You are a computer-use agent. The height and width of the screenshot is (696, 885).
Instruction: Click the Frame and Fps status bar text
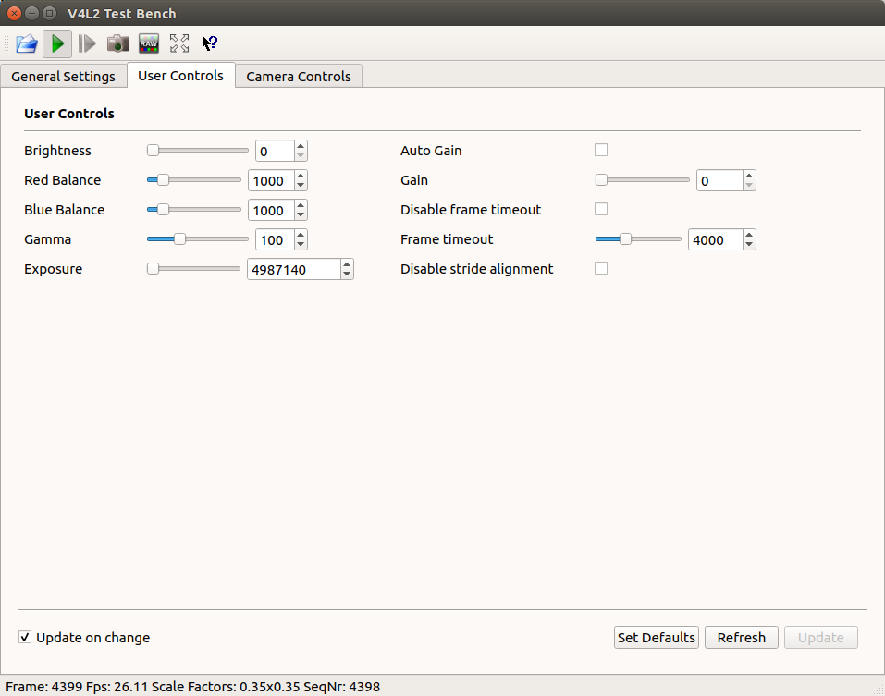pos(193,687)
